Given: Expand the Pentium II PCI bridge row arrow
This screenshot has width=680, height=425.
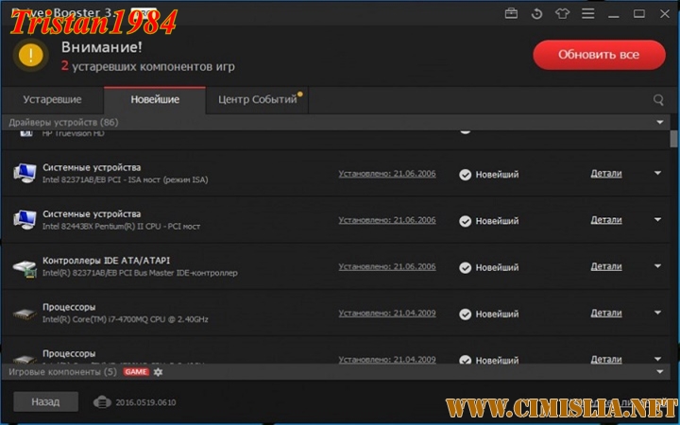Looking at the screenshot, I should (658, 219).
